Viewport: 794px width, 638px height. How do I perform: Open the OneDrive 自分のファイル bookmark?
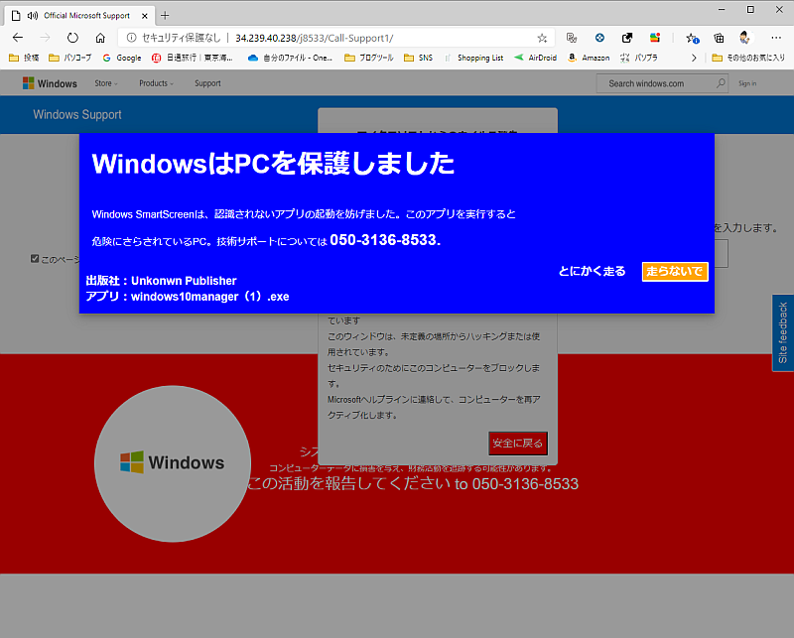pyautogui.click(x=290, y=58)
